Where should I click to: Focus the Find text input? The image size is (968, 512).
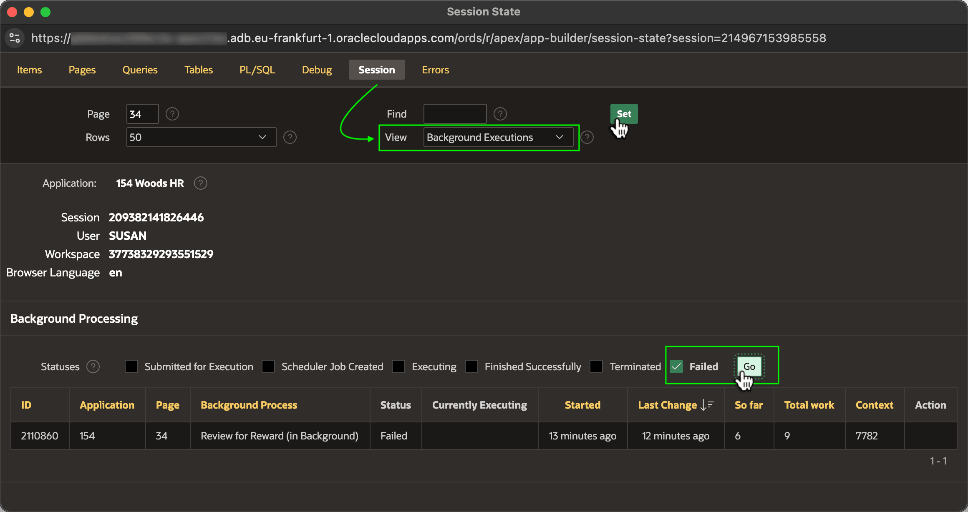455,114
